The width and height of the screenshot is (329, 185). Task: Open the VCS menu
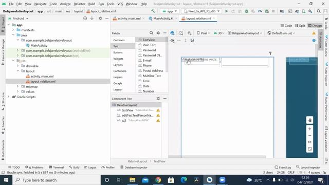click(x=120, y=4)
